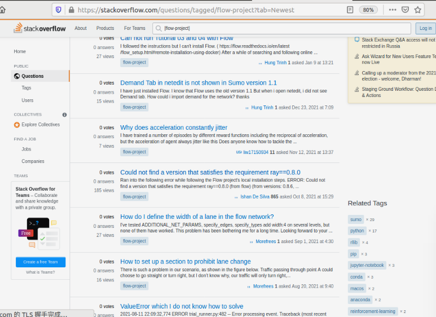This screenshot has height=317, width=436.
Task: Click the search magnifier icon
Action: click(158, 28)
